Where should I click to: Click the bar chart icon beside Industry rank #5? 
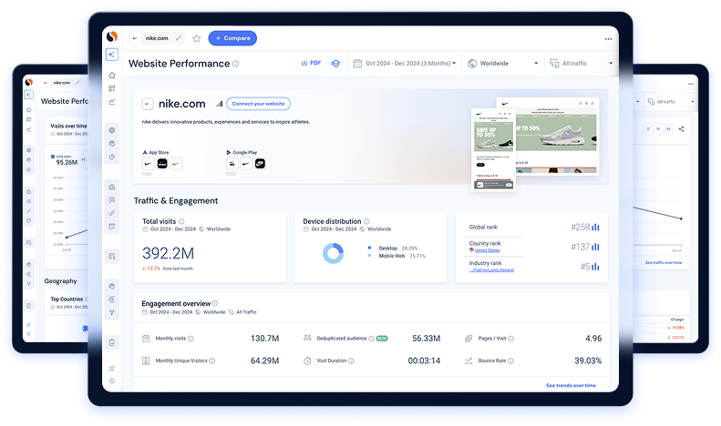pyautogui.click(x=595, y=266)
